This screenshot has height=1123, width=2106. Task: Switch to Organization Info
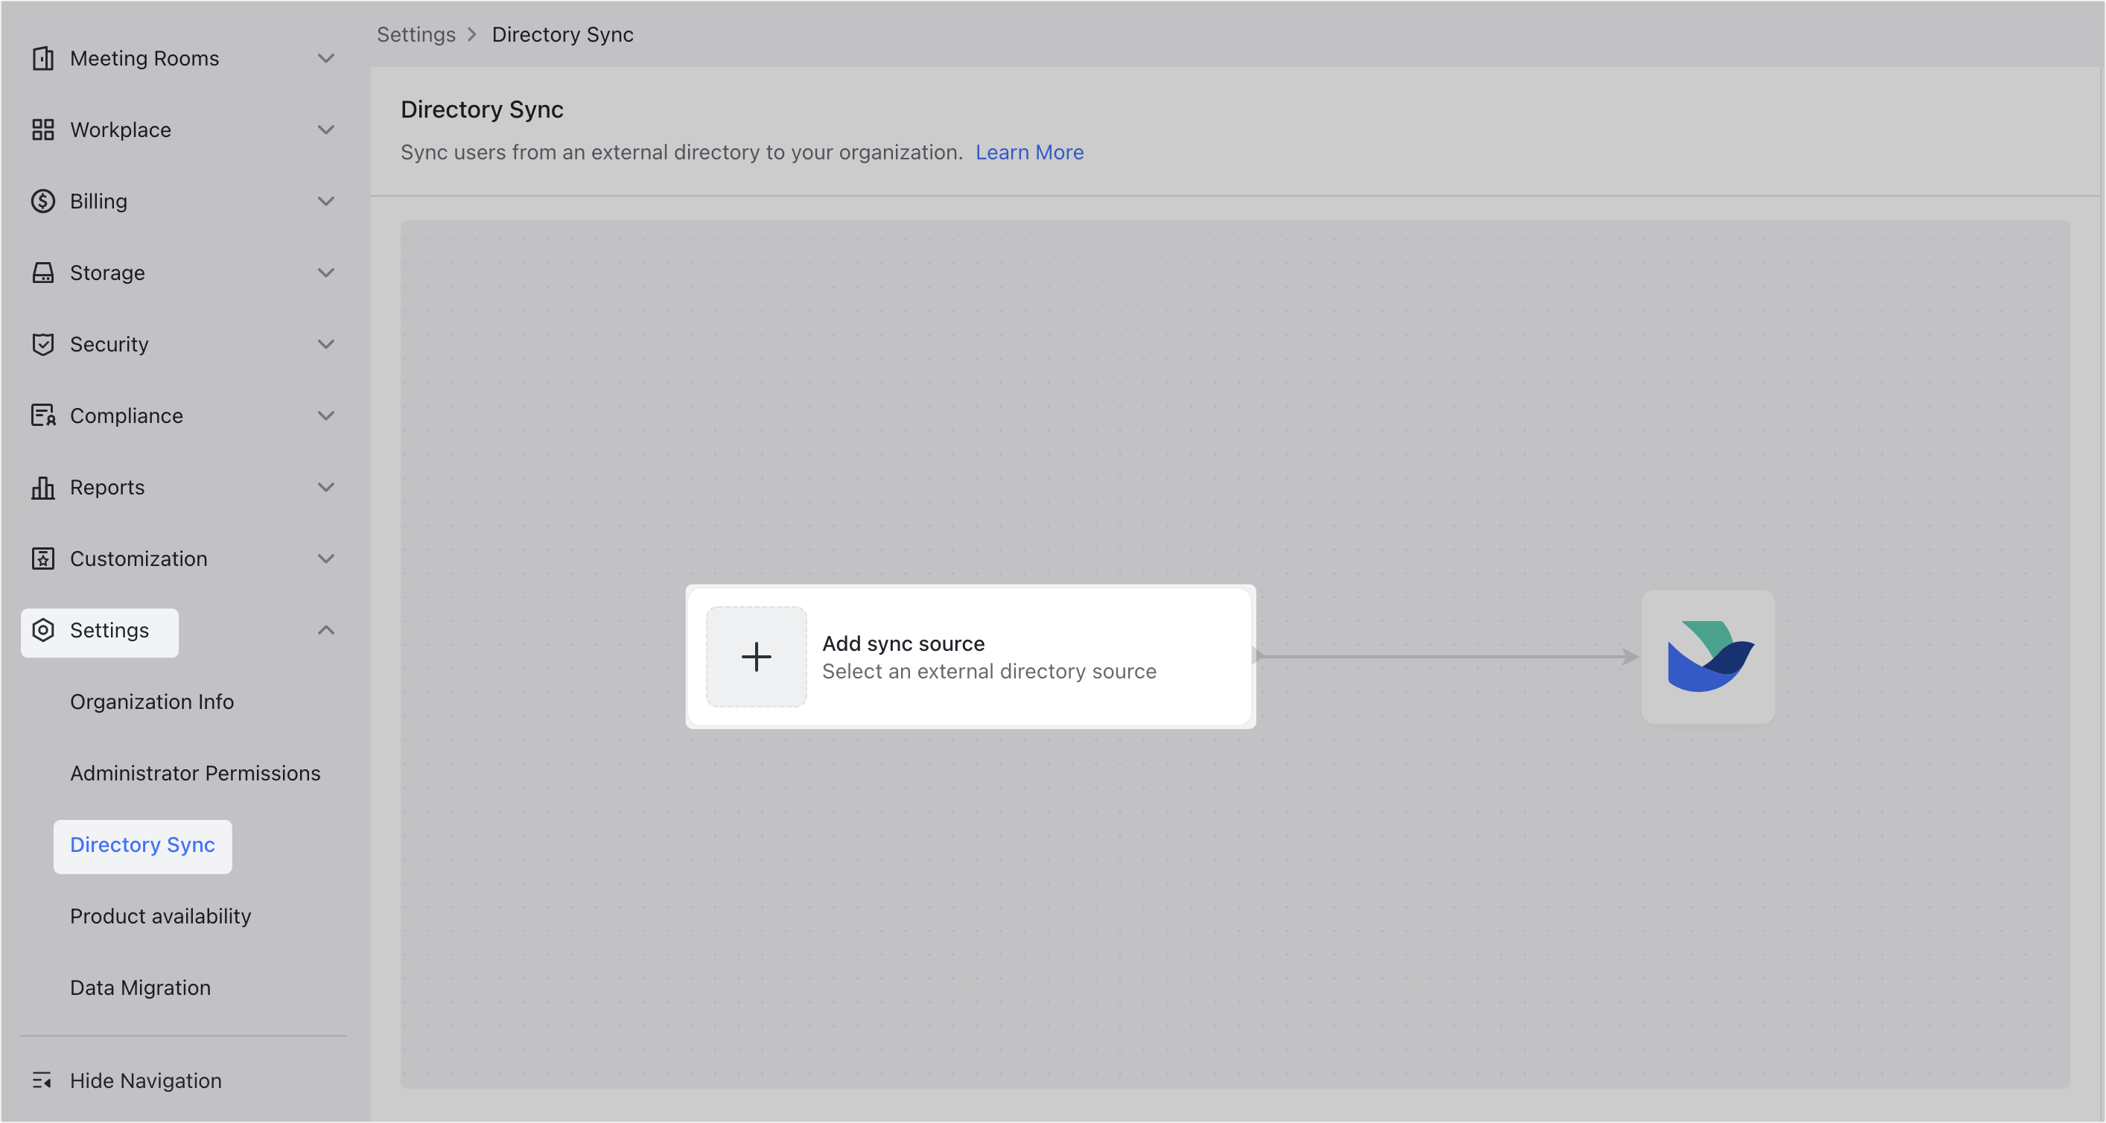tap(151, 702)
